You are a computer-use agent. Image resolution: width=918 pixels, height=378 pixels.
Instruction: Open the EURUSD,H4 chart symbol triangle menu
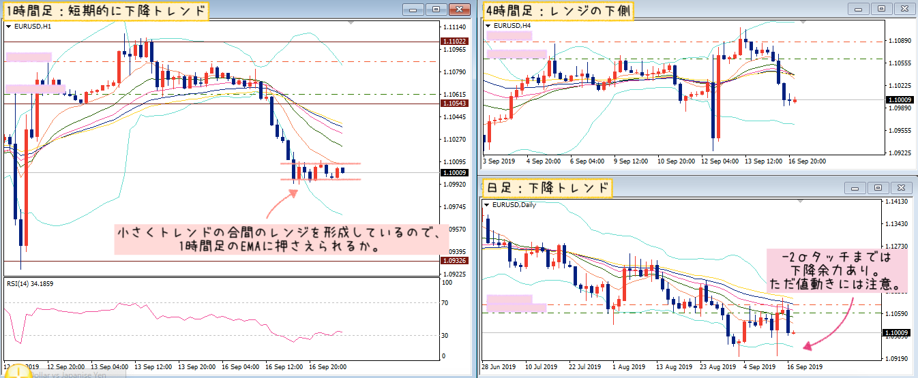[488, 27]
